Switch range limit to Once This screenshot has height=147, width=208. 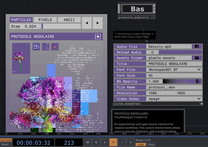151,145
